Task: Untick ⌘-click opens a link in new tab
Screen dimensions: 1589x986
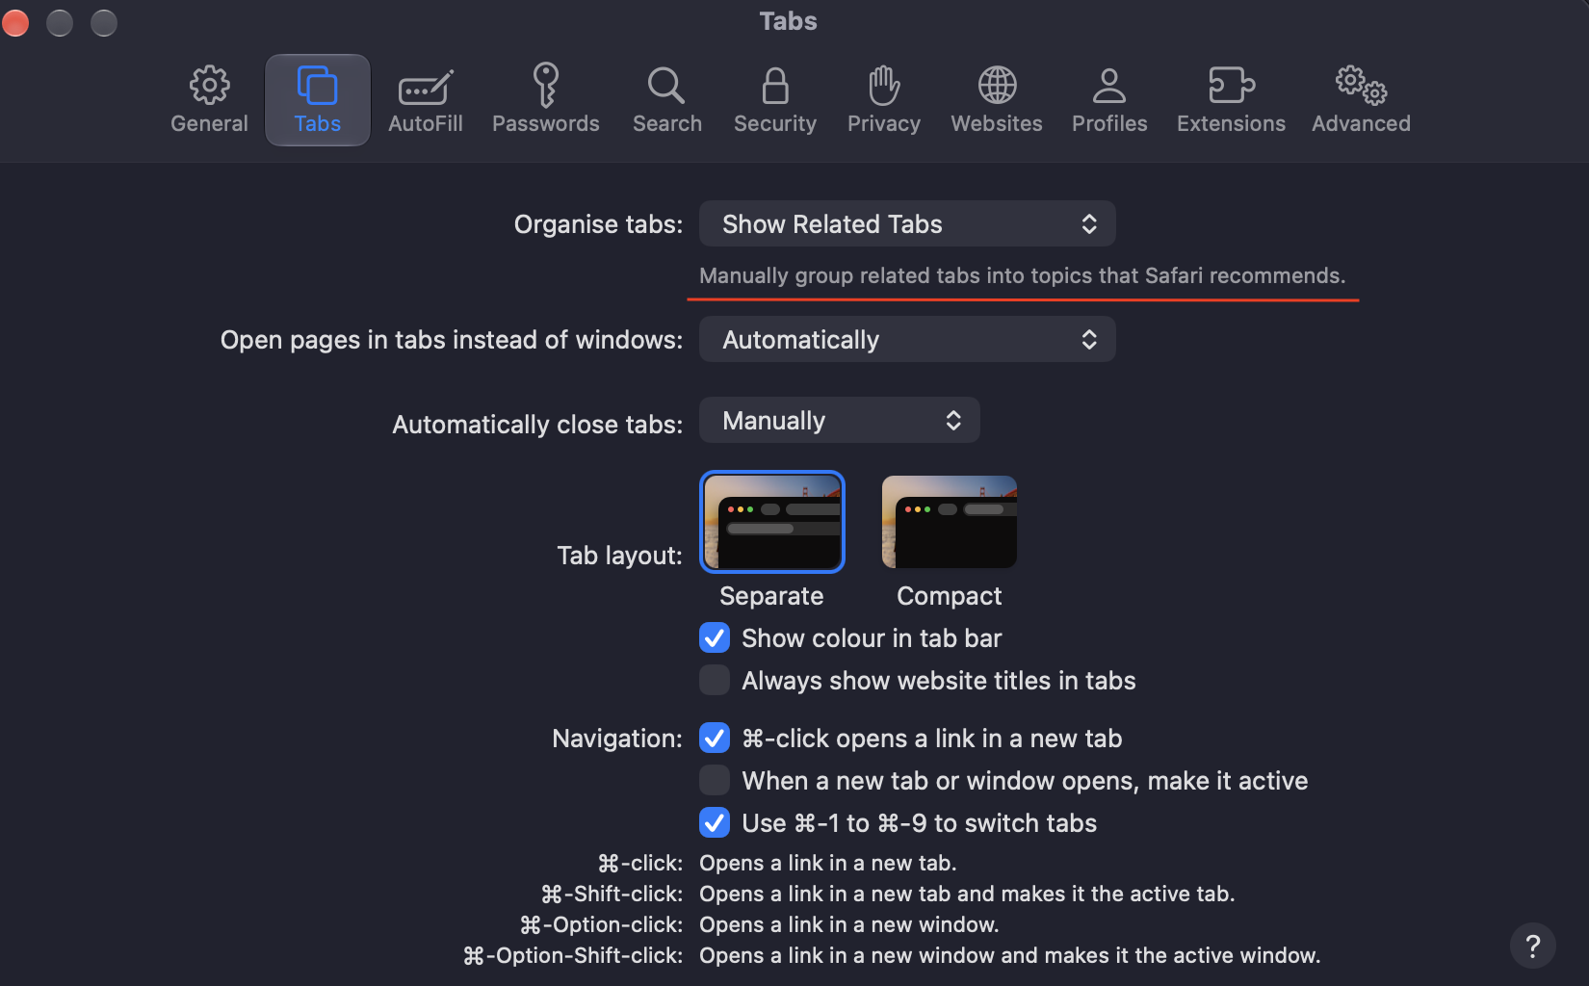Action: [715, 739]
